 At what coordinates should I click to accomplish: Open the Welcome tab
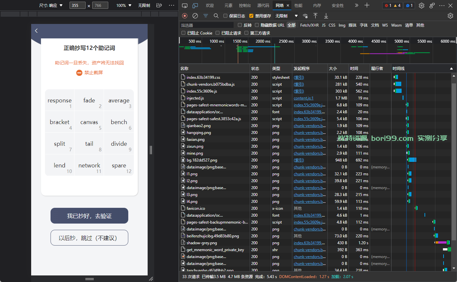pyautogui.click(x=210, y=5)
